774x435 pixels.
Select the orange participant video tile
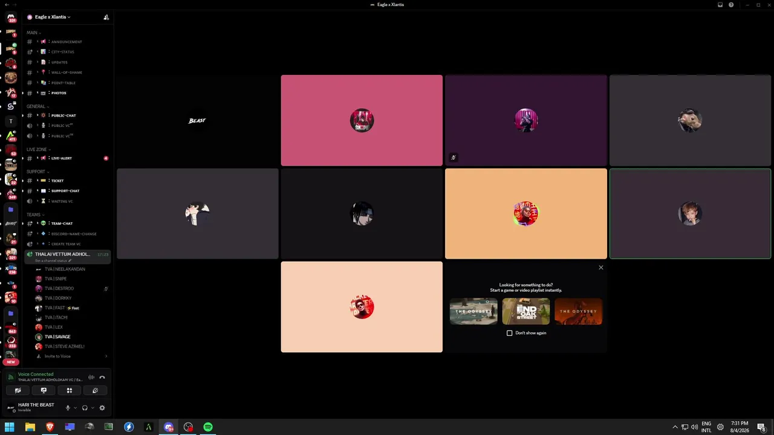pos(526,214)
